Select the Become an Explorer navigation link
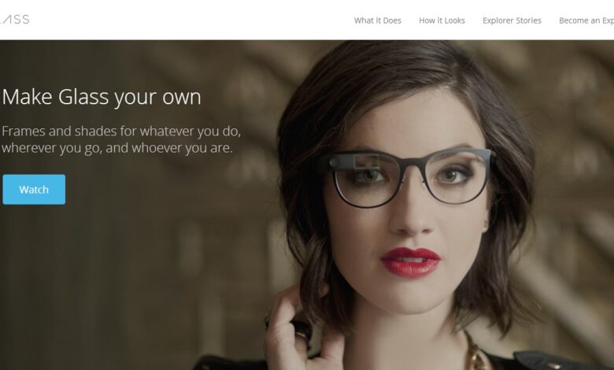 pyautogui.click(x=586, y=20)
